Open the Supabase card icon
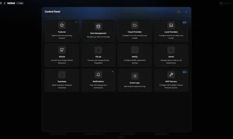This screenshot has height=139, width=233. [62, 75]
